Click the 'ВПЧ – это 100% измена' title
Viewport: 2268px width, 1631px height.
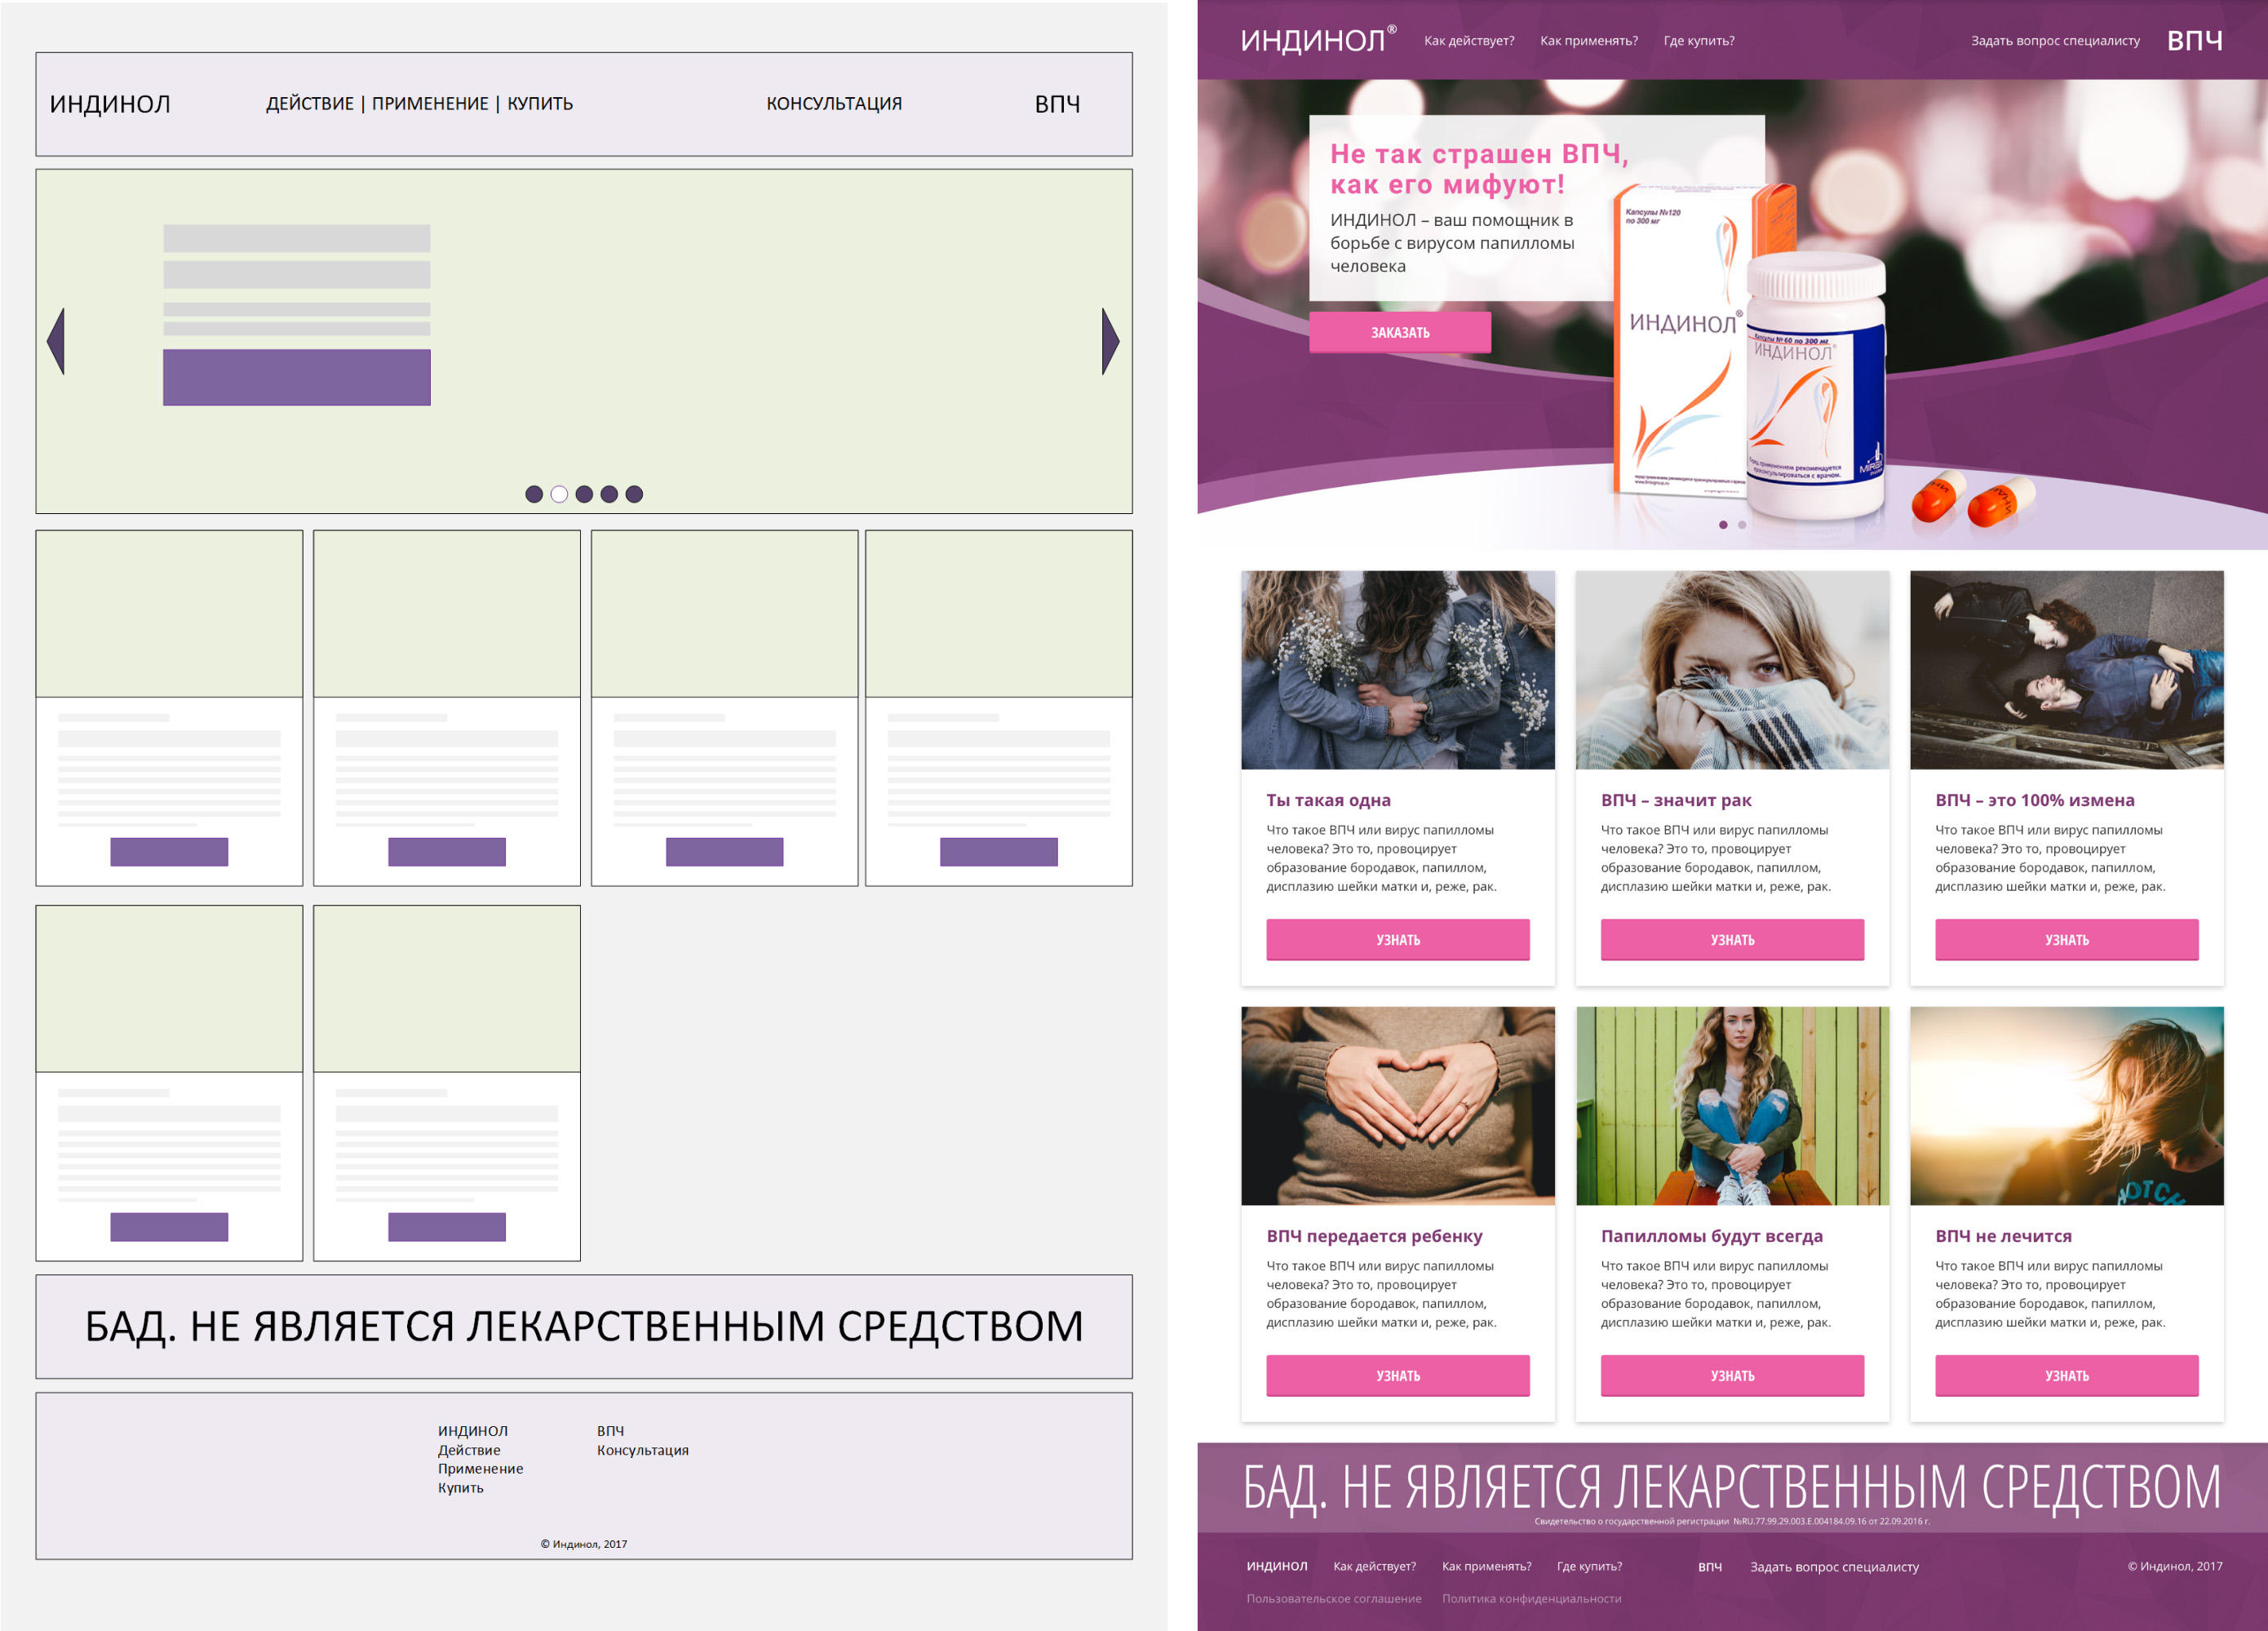click(x=2035, y=800)
